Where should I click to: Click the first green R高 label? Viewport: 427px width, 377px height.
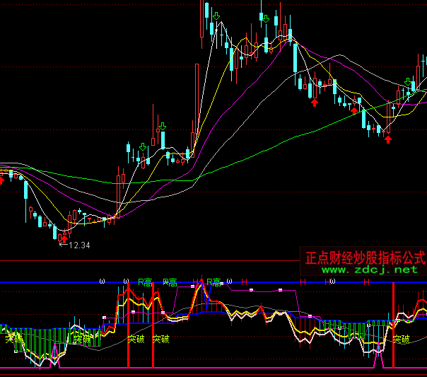pyautogui.click(x=145, y=282)
